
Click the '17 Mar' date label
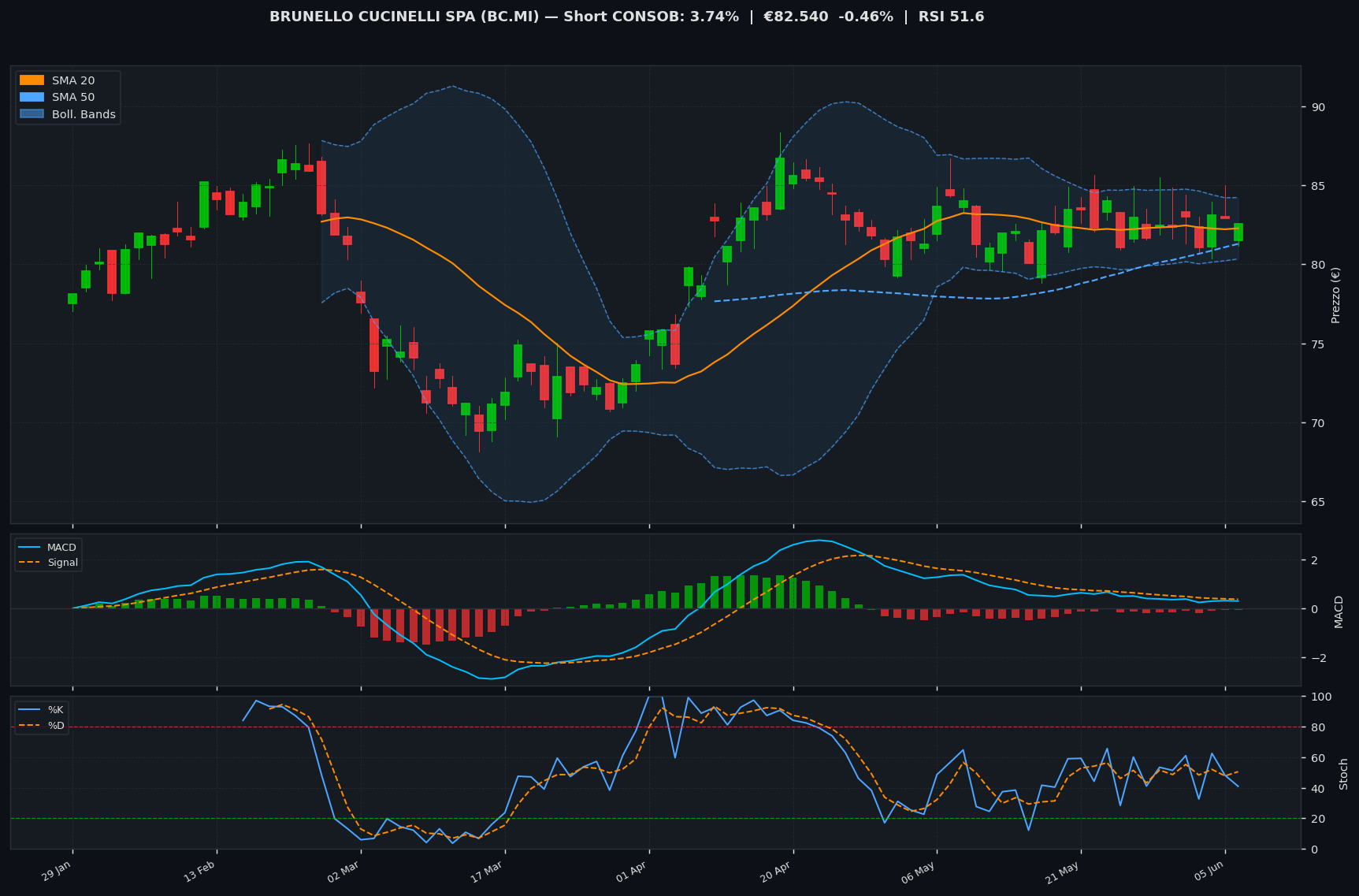[x=488, y=871]
